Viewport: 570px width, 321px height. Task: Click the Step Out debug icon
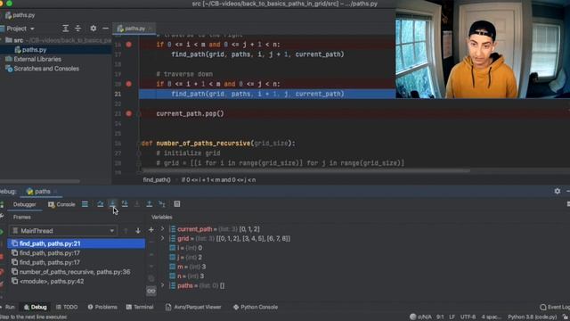click(x=149, y=204)
